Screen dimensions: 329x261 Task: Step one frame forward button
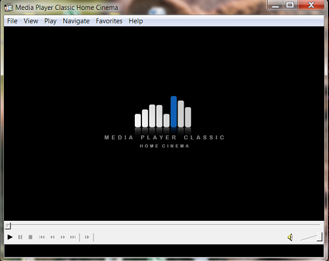pyautogui.click(x=87, y=237)
